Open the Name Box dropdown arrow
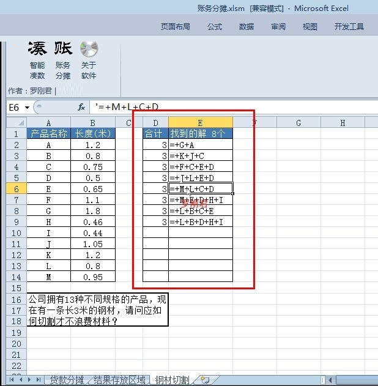Image resolution: width=378 pixels, height=386 pixels. (27, 107)
